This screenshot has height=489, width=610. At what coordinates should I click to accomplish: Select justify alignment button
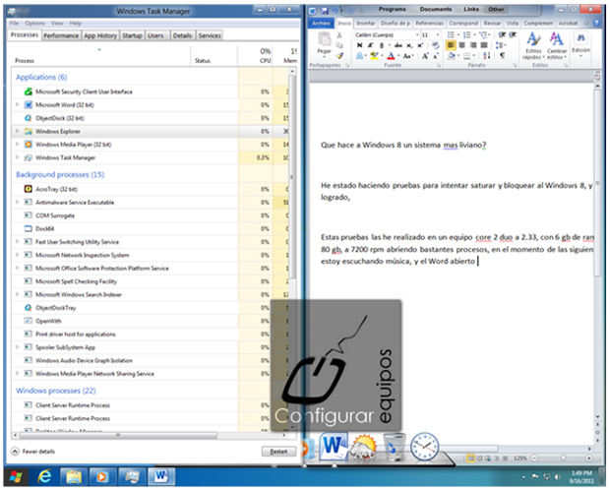(x=484, y=45)
